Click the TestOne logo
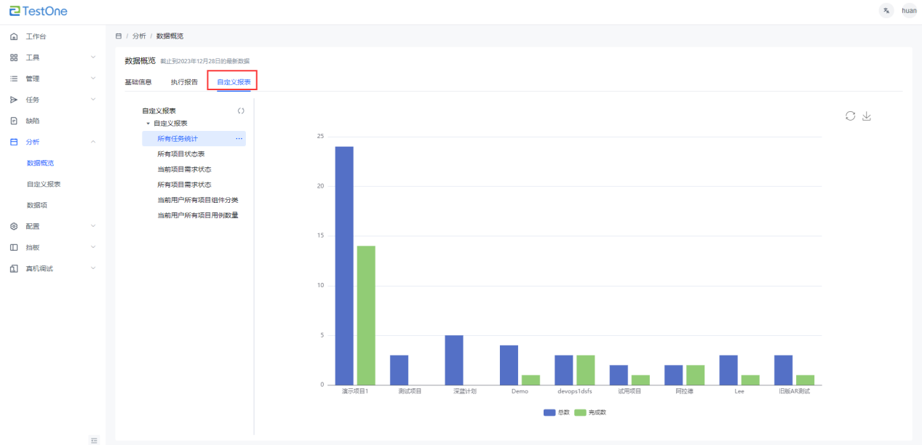Image resolution: width=922 pixels, height=445 pixels. pos(38,11)
